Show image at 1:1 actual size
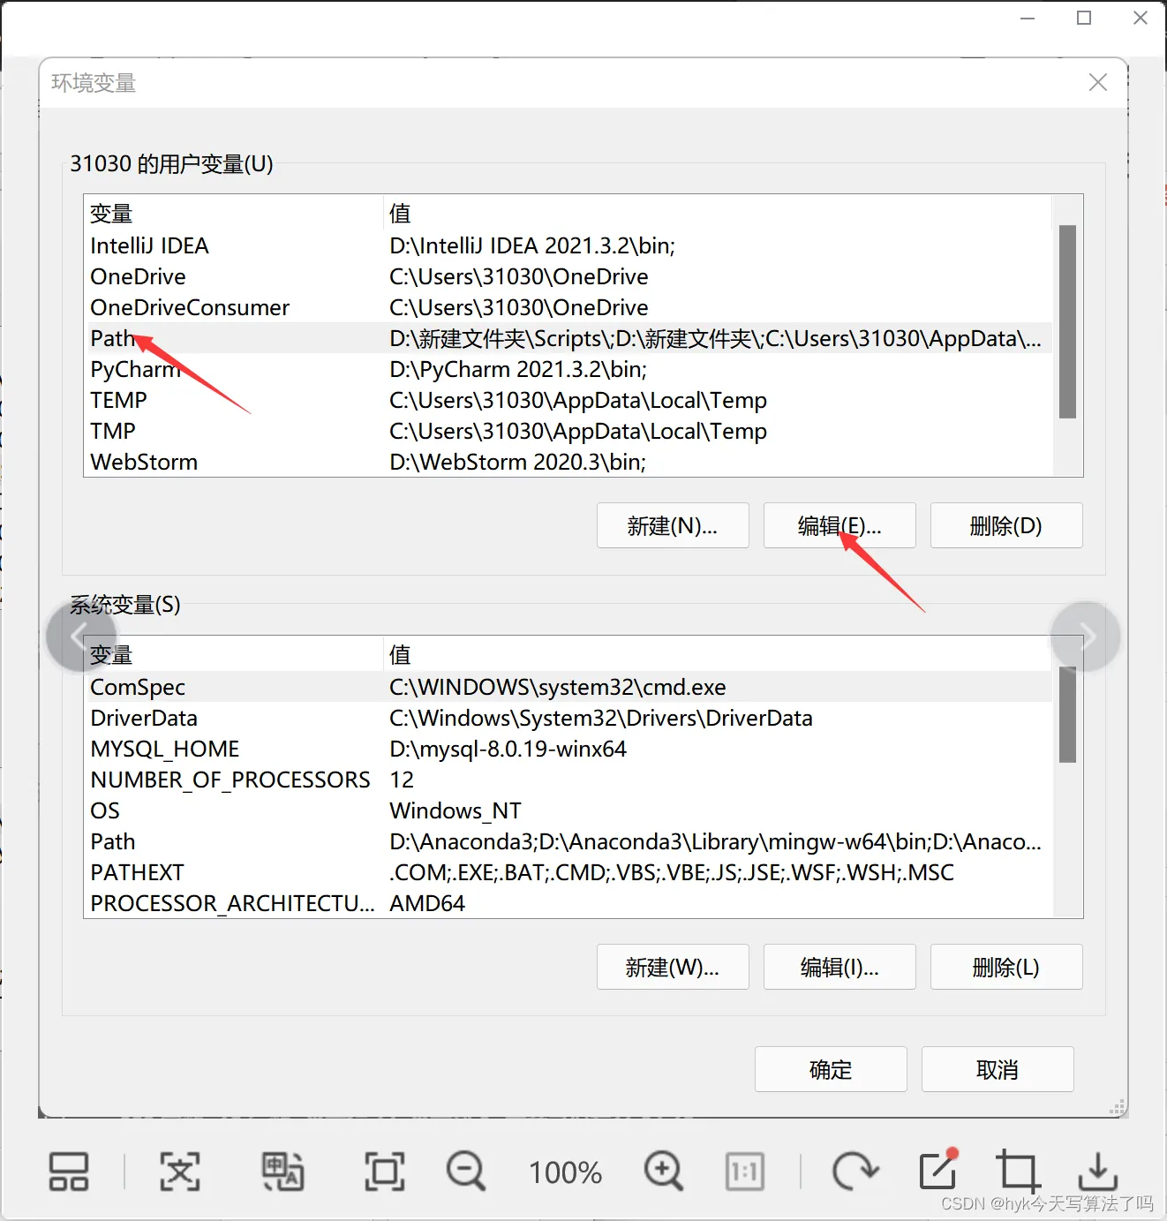The height and width of the screenshot is (1221, 1167). (744, 1172)
